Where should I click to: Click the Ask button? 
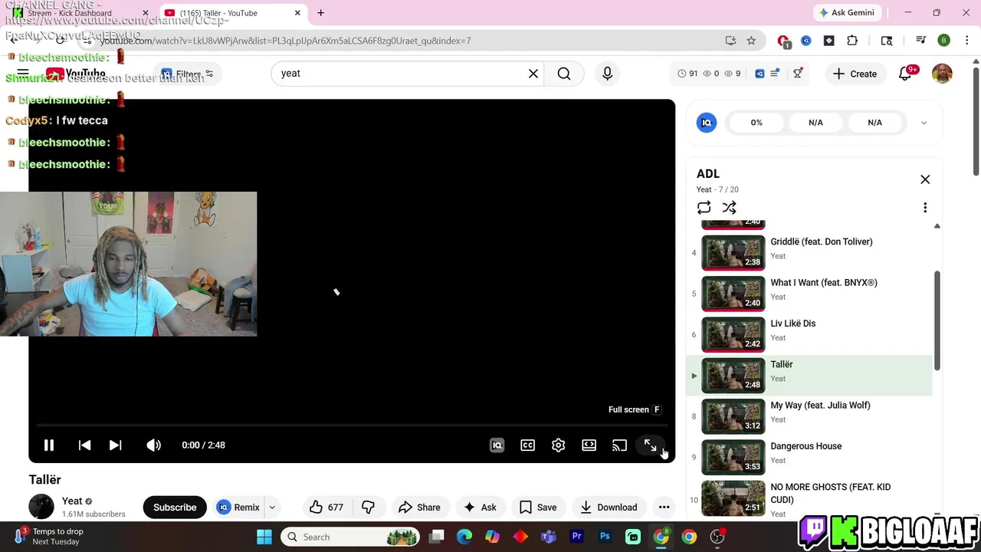[x=481, y=507]
